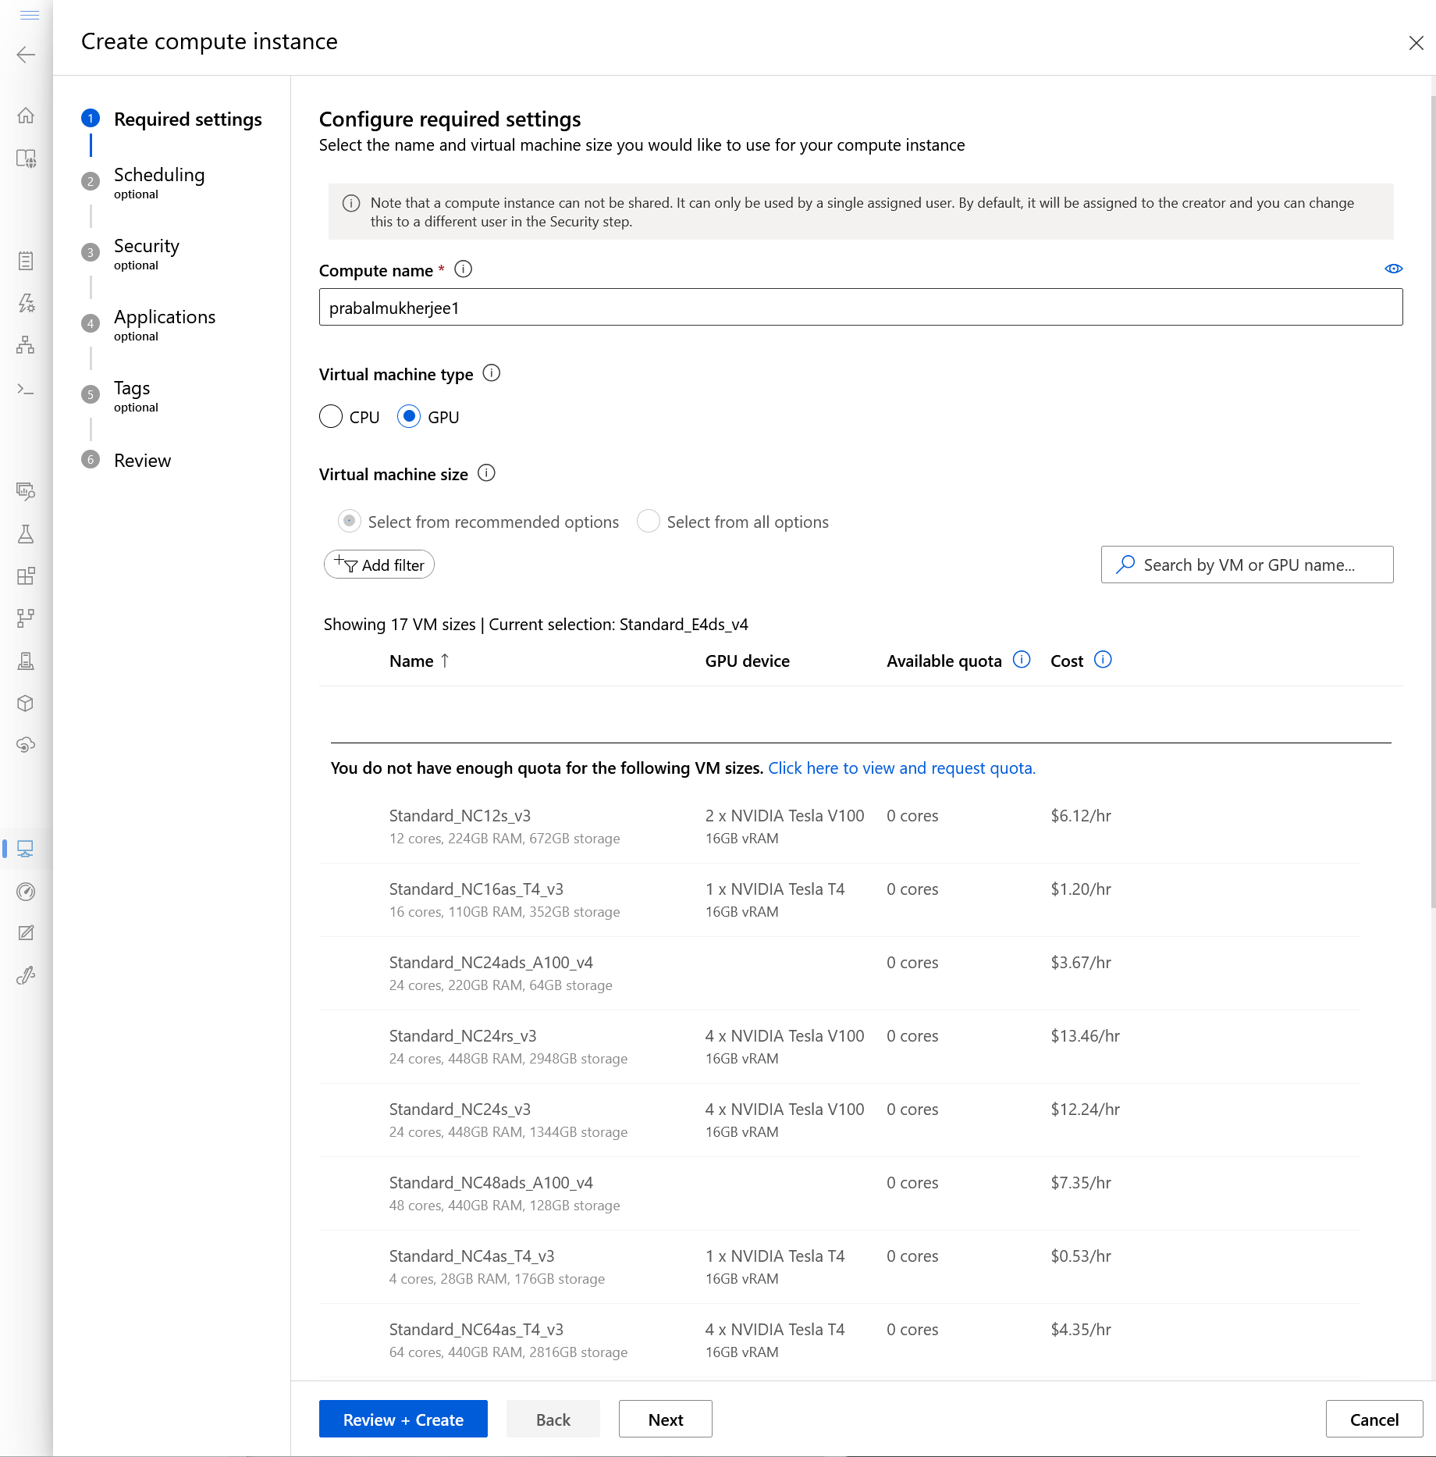This screenshot has width=1436, height=1457.
Task: Click the info icon beside Compute name
Action: click(x=464, y=269)
